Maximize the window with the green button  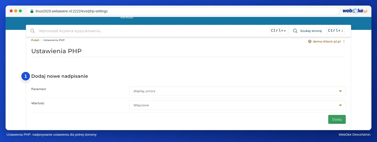[x=20, y=11]
